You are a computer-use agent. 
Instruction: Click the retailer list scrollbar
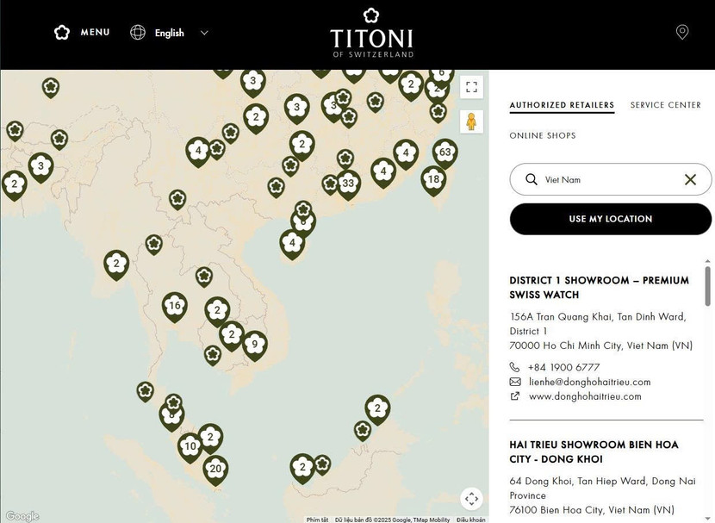coord(708,286)
